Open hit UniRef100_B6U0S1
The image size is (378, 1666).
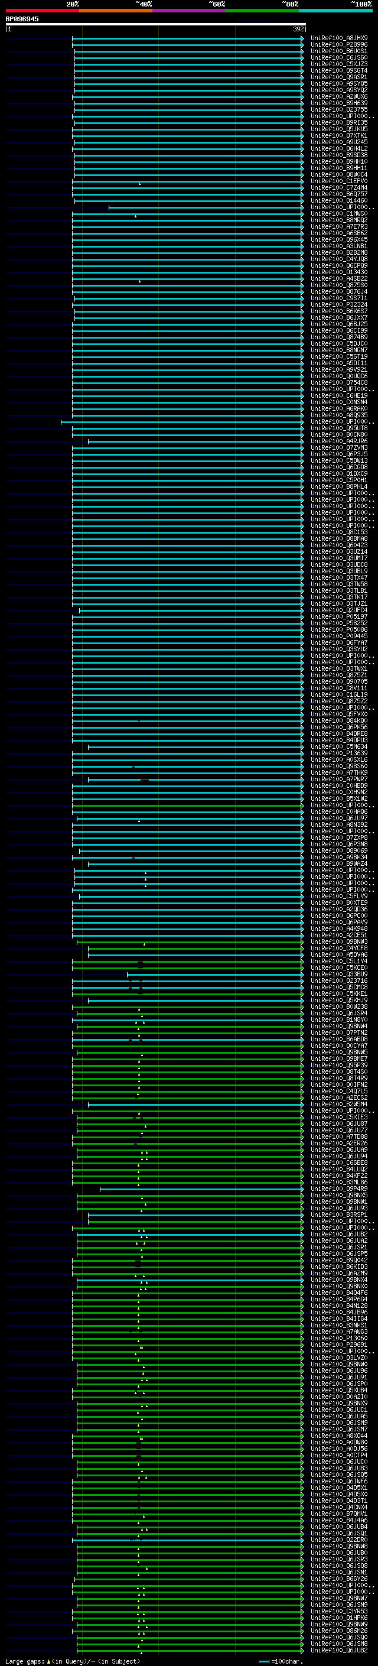click(339, 51)
